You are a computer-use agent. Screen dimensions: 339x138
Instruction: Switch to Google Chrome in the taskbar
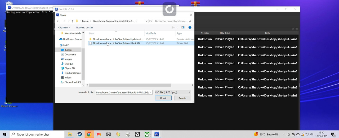(x=89, y=134)
